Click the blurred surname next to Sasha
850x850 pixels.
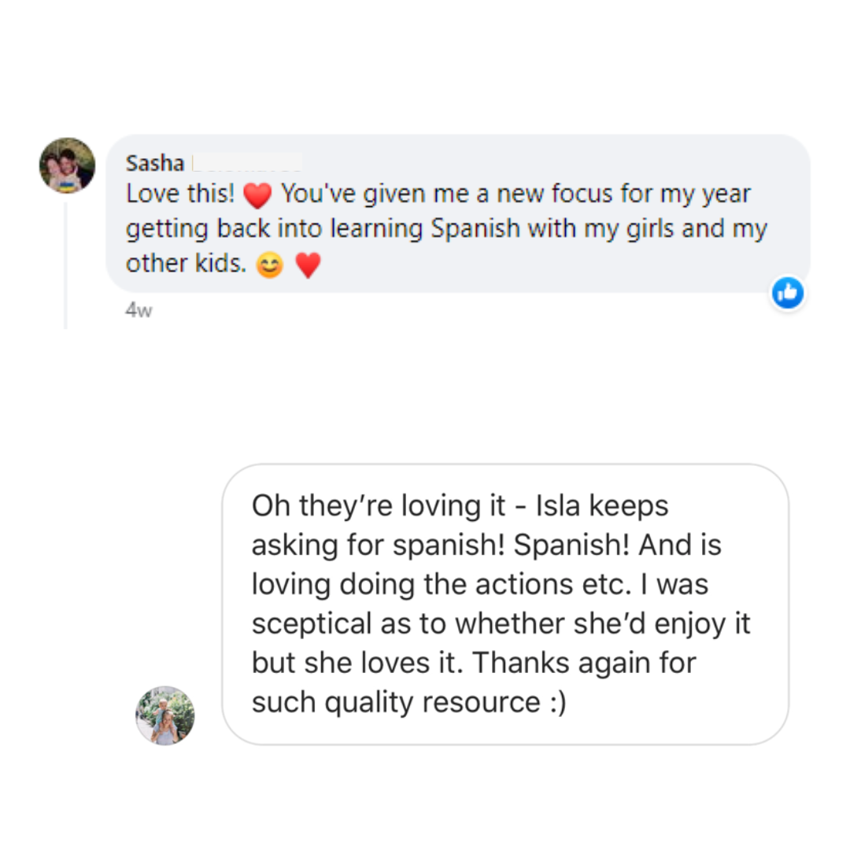(x=246, y=164)
